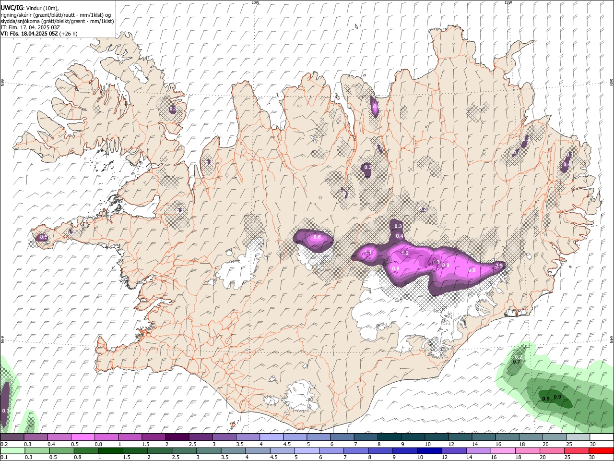Image resolution: width=614 pixels, height=461 pixels.
Task: Pick the bright red 30 rain legend swatch
Action: (601, 451)
